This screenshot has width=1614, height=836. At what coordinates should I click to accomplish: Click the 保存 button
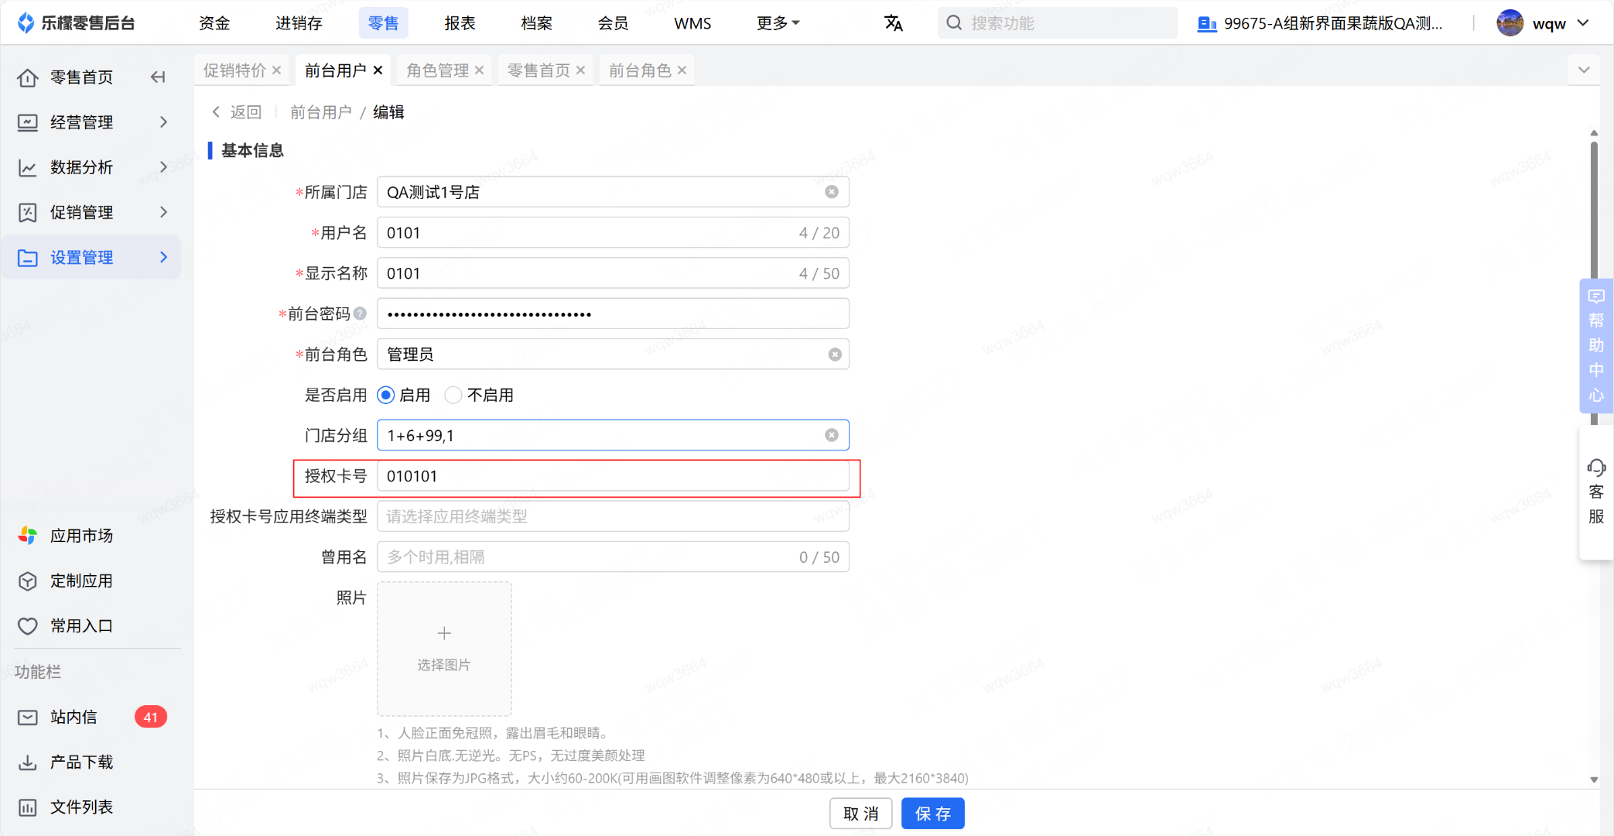click(932, 814)
